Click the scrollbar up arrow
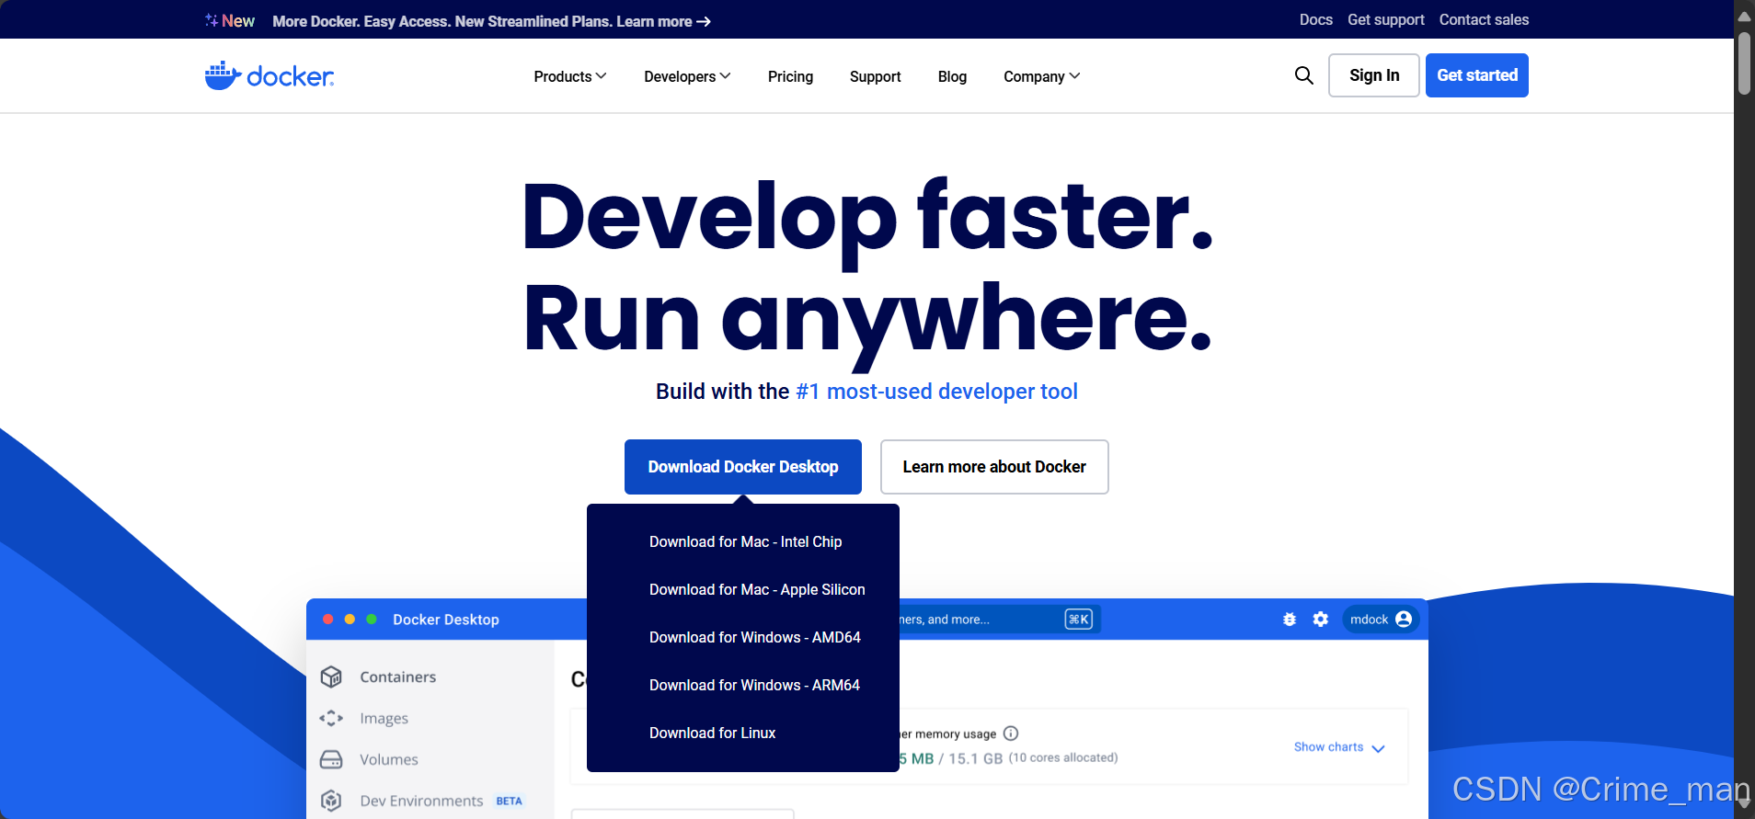Image resolution: width=1755 pixels, height=819 pixels. click(1744, 16)
